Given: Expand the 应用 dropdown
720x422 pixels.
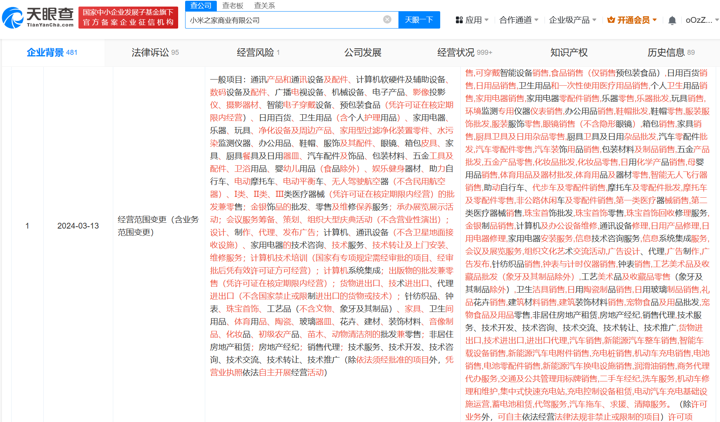Looking at the screenshot, I should click(x=473, y=20).
